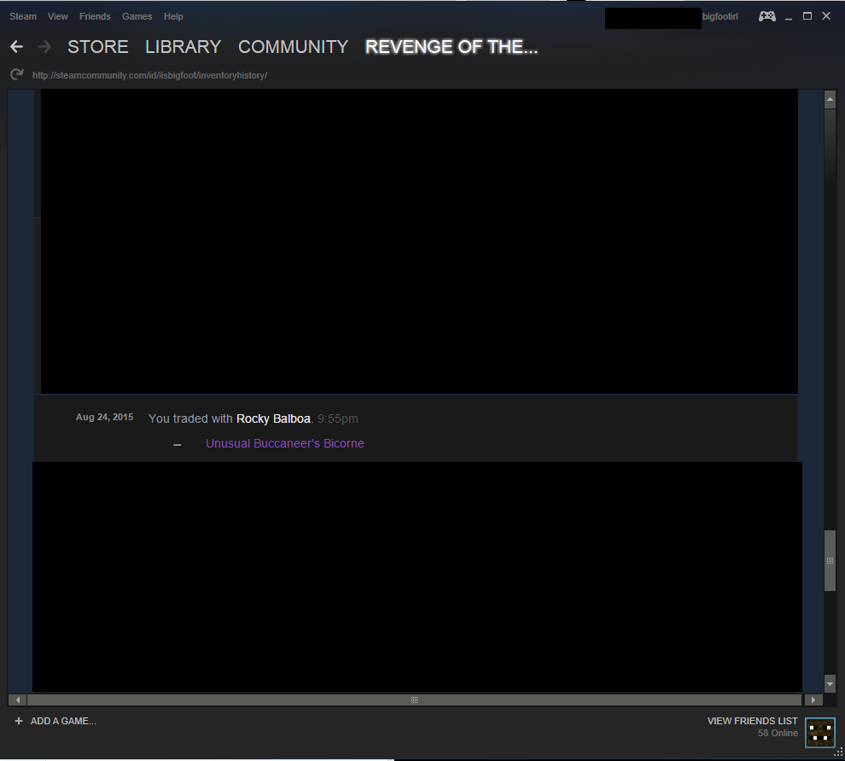Open the REVENGE OF THE... profile tab

[x=452, y=47]
